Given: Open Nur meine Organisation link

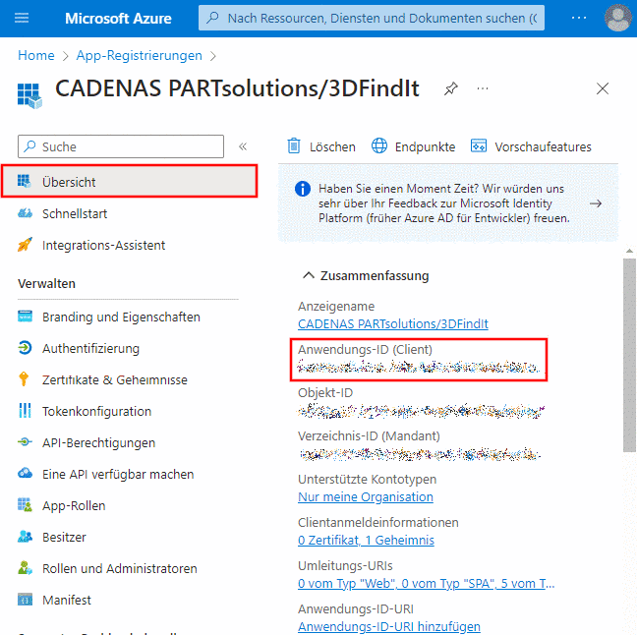Looking at the screenshot, I should pyautogui.click(x=366, y=496).
